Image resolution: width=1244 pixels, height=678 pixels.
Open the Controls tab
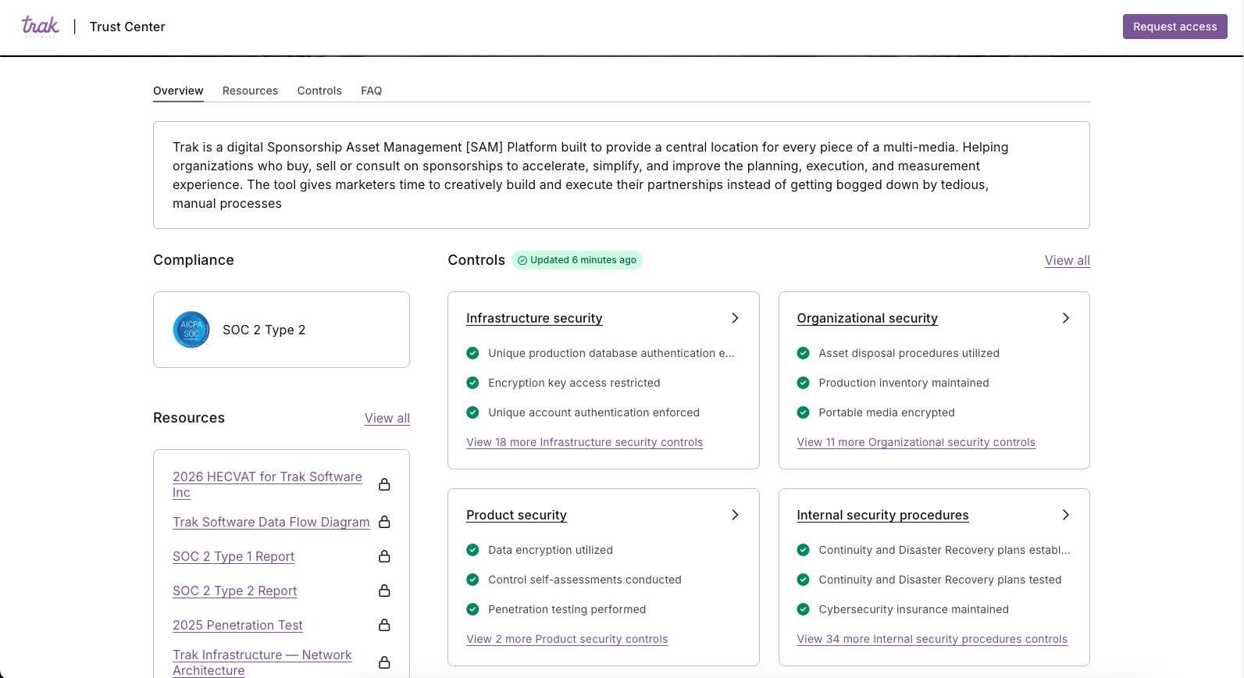[x=319, y=91]
